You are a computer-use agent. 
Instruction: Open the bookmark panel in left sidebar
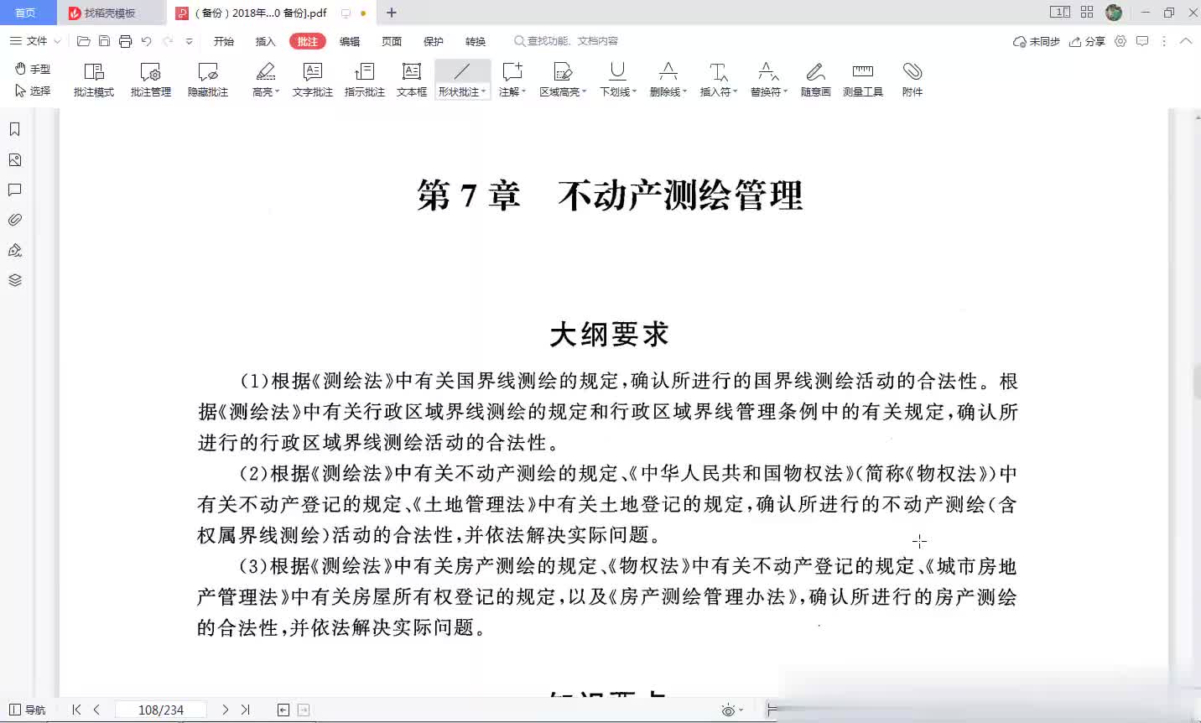click(15, 129)
